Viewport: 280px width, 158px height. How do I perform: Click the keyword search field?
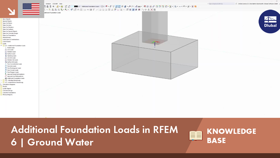221,4
